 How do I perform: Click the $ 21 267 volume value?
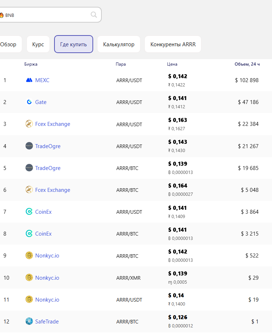coord(248,146)
